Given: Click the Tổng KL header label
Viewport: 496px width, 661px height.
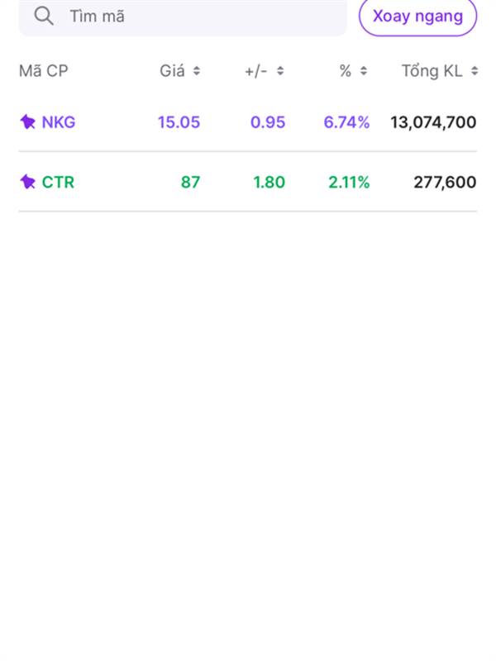Looking at the screenshot, I should pyautogui.click(x=432, y=71).
